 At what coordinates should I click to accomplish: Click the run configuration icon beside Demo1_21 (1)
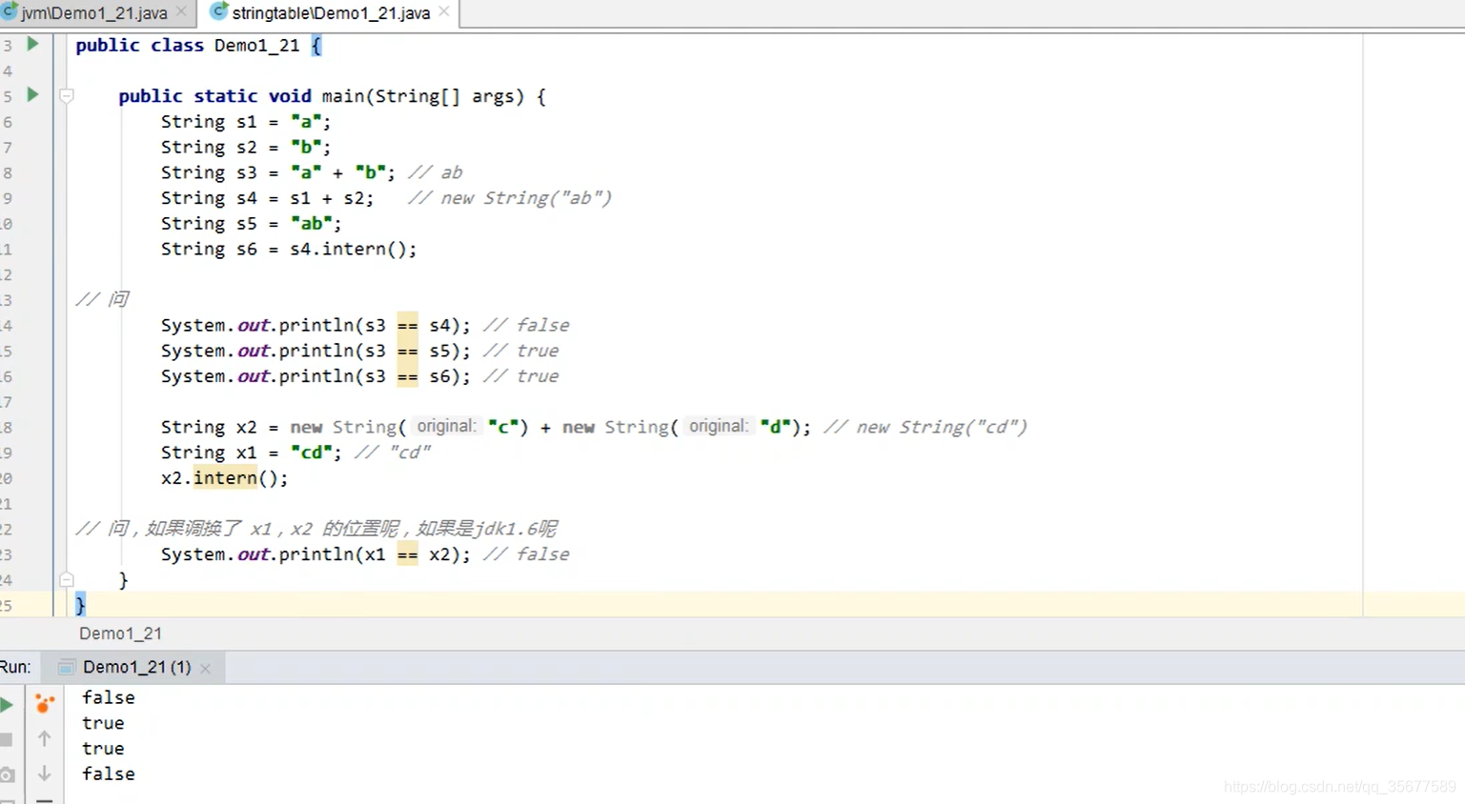[66, 667]
